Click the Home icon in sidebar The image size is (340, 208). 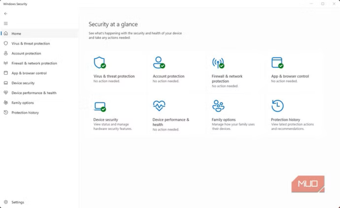6,34
